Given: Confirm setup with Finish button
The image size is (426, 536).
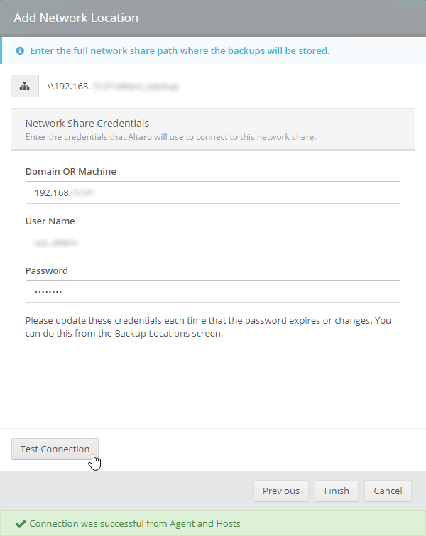Looking at the screenshot, I should pos(337,491).
